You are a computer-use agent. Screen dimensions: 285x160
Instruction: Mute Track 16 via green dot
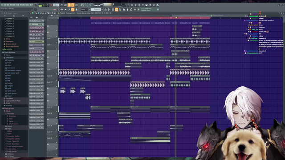click(x=57, y=117)
